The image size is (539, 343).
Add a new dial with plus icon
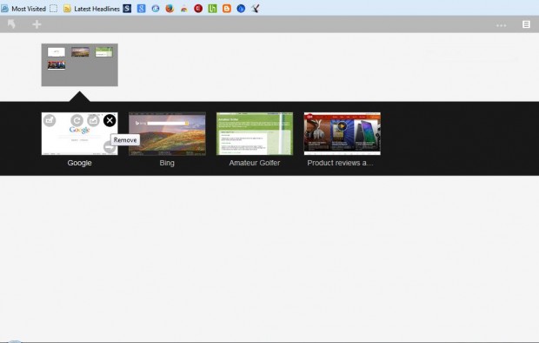pyautogui.click(x=37, y=24)
